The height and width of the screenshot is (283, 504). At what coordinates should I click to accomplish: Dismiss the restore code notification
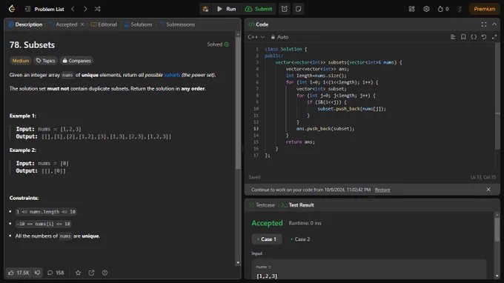pyautogui.click(x=488, y=190)
